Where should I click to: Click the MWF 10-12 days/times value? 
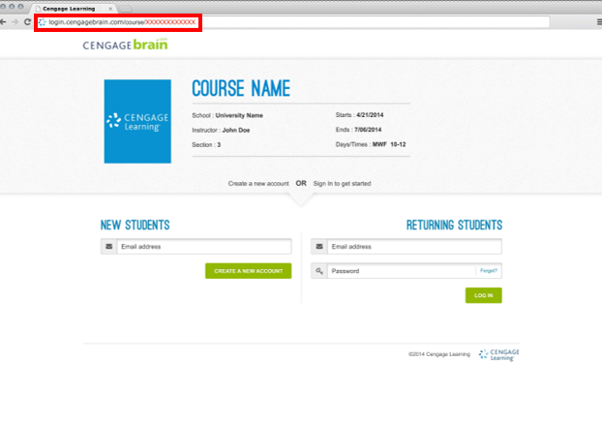pyautogui.click(x=389, y=144)
